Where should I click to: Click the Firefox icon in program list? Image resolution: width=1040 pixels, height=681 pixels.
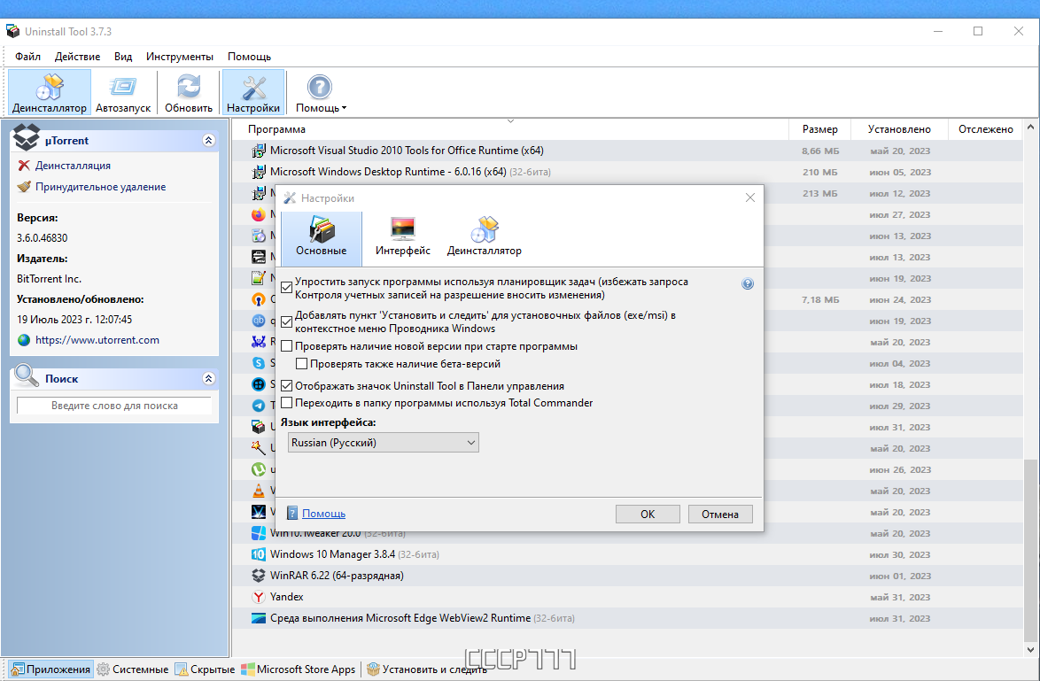259,215
